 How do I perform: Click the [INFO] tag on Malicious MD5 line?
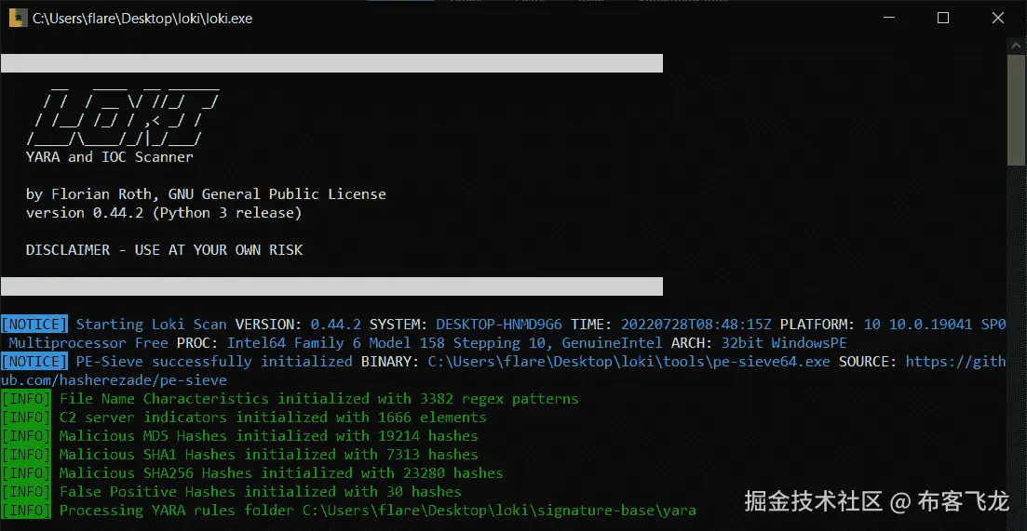pos(26,435)
